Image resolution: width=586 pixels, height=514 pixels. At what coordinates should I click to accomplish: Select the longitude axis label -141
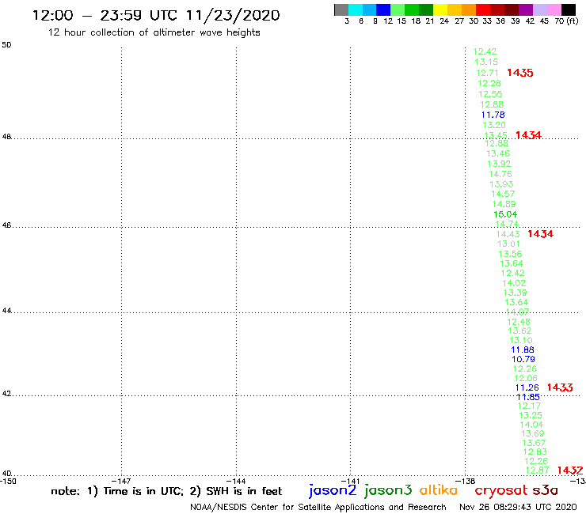(x=350, y=481)
